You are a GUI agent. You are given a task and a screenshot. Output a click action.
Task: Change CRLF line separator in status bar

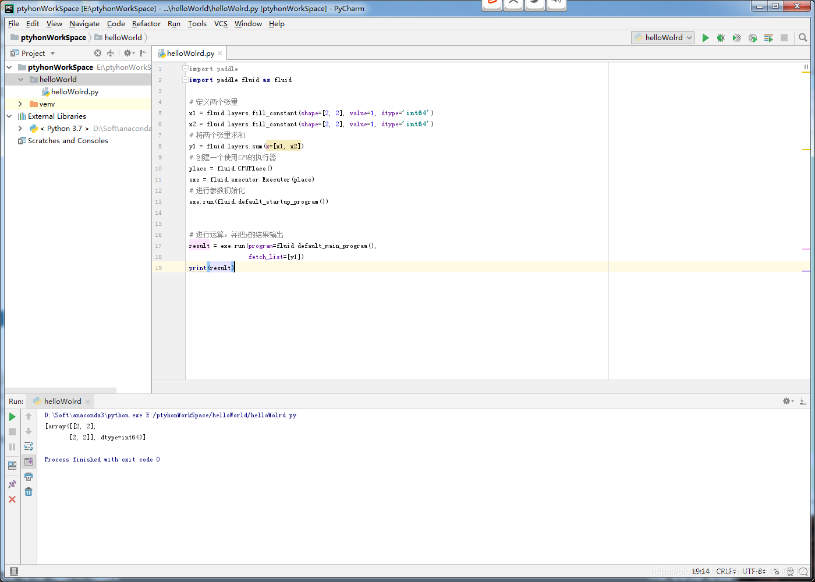[726, 572]
